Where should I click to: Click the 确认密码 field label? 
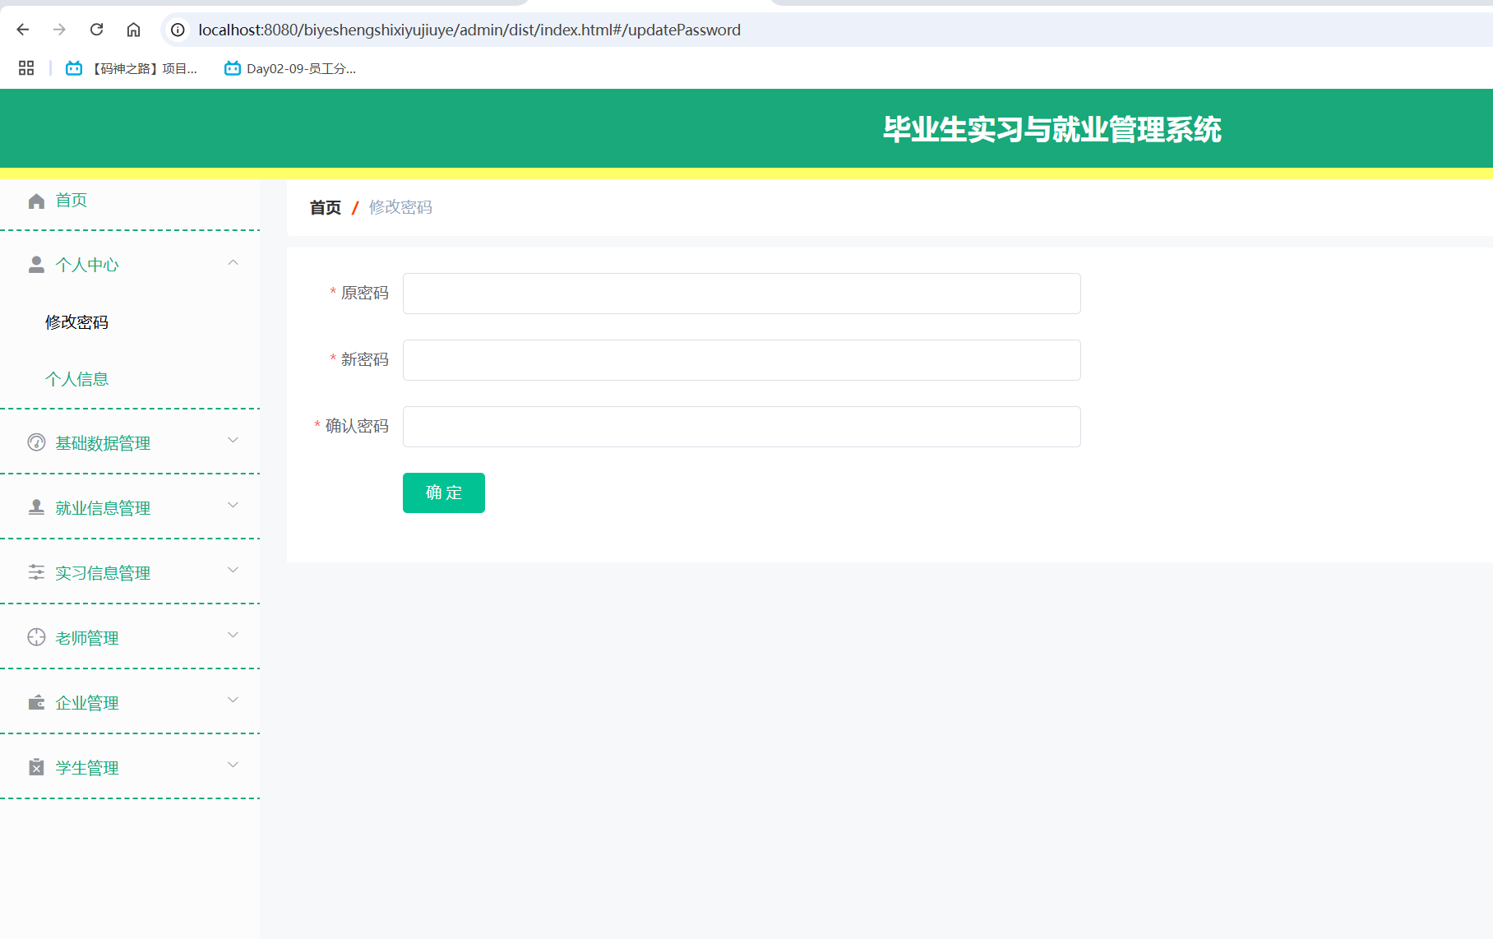click(357, 426)
